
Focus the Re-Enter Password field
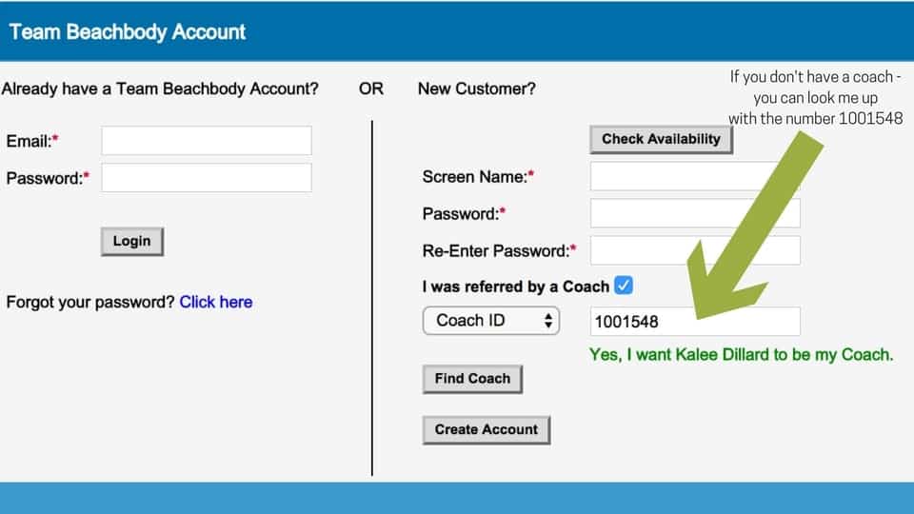click(x=695, y=250)
